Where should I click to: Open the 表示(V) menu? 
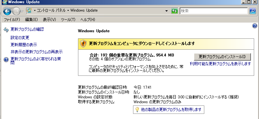point(50,20)
